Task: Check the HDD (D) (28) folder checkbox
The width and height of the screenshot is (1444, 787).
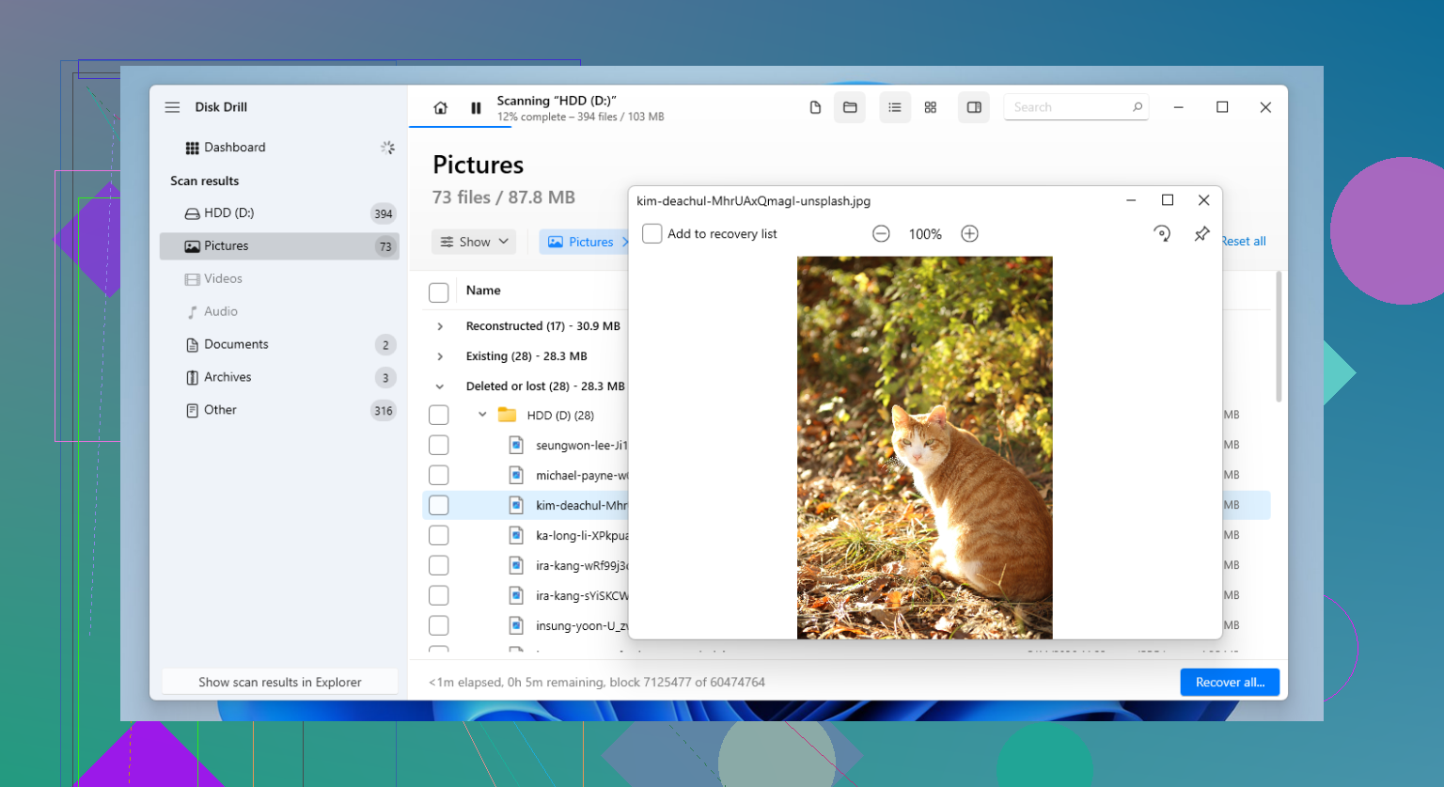Action: (x=439, y=415)
